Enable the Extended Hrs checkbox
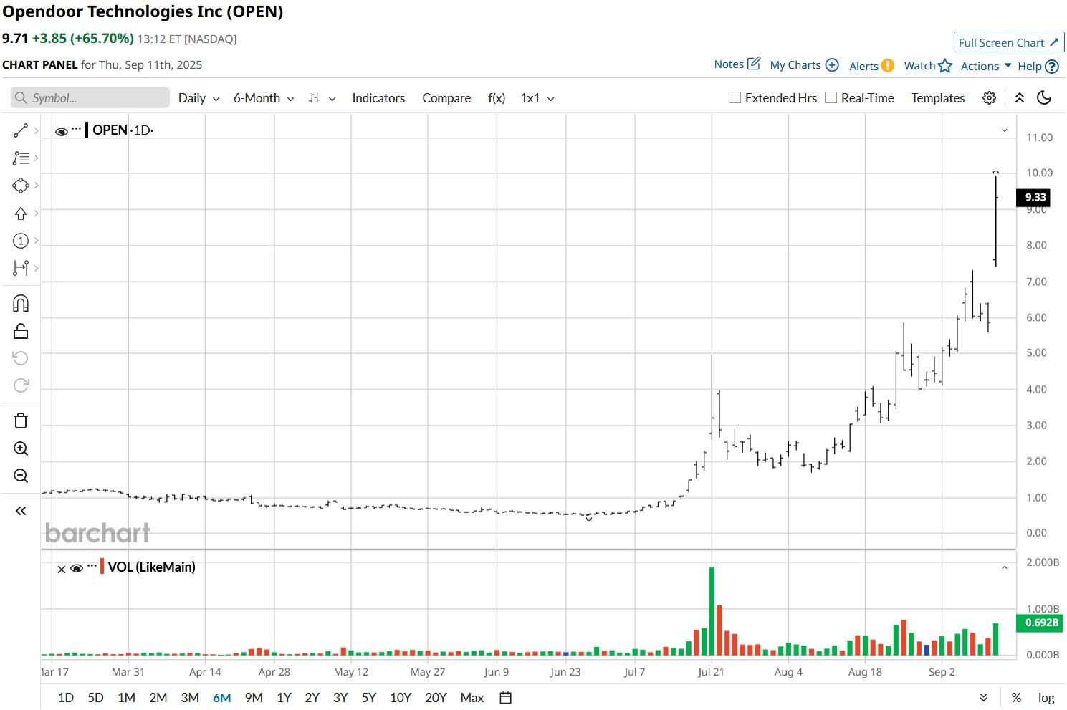This screenshot has height=710, width=1067. (735, 97)
